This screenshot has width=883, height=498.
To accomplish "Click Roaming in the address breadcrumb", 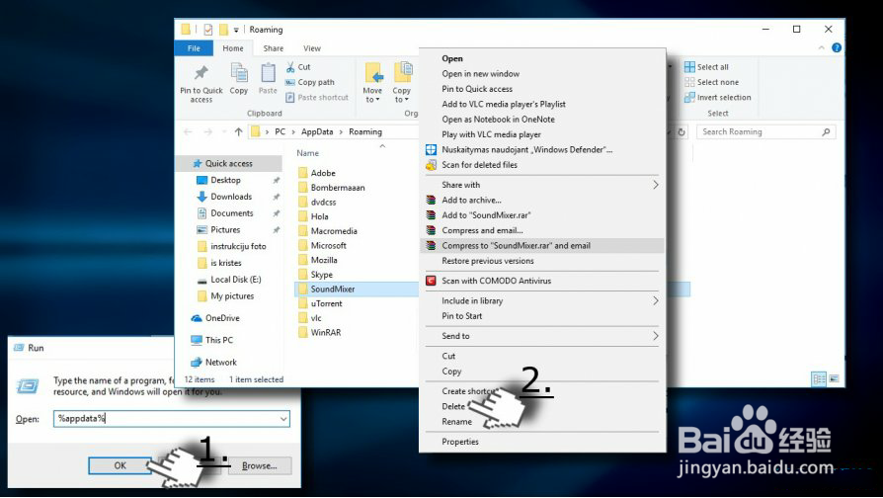I will tap(364, 131).
